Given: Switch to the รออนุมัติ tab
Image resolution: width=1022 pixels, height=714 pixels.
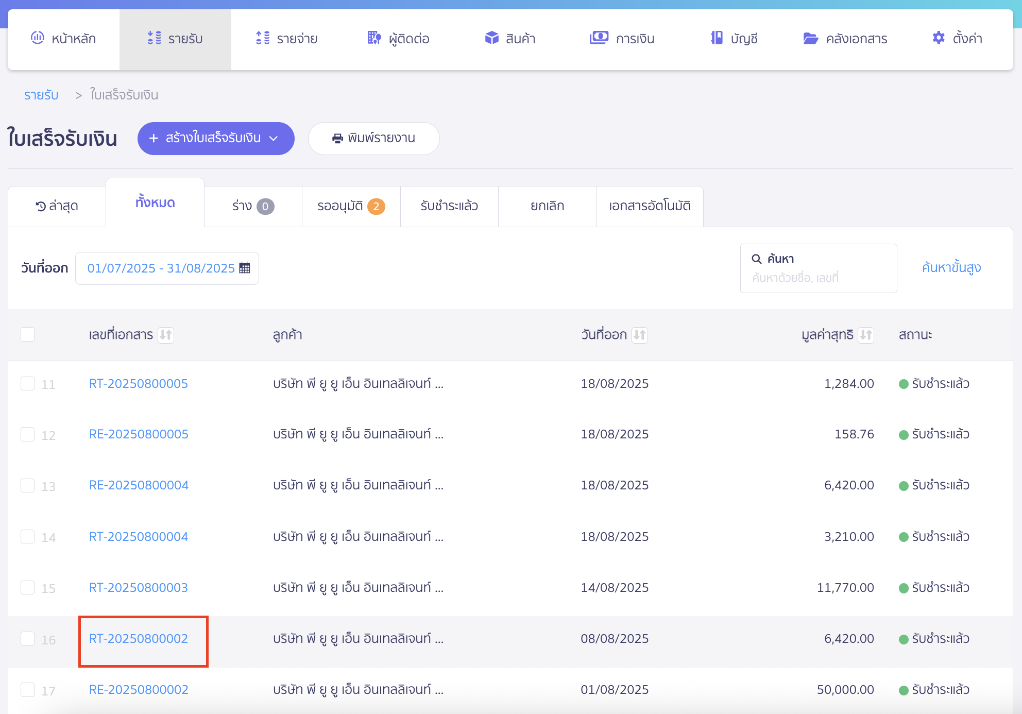Looking at the screenshot, I should click(x=351, y=206).
